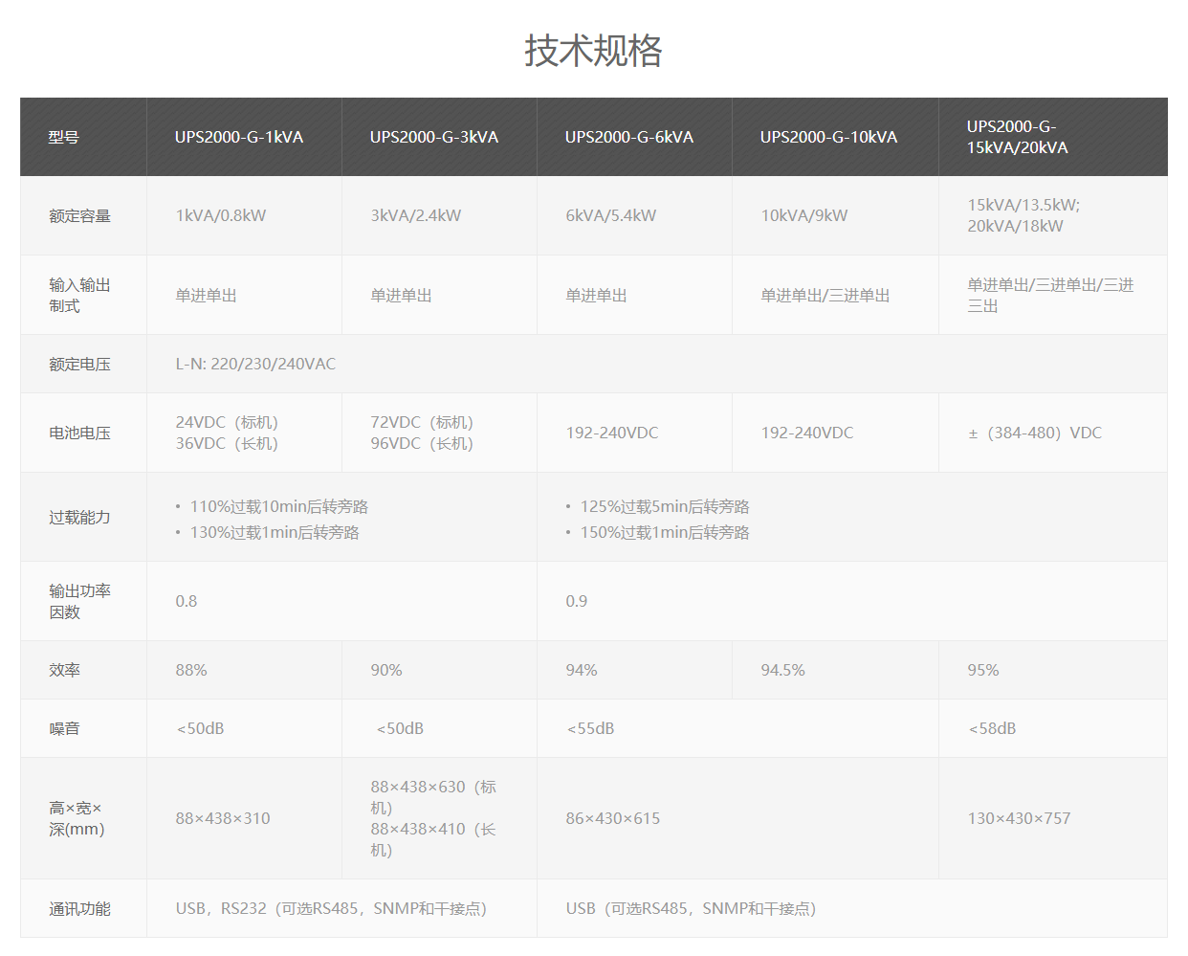Select the 0.8 power factor value
The height and width of the screenshot is (956, 1188).
pos(187,602)
